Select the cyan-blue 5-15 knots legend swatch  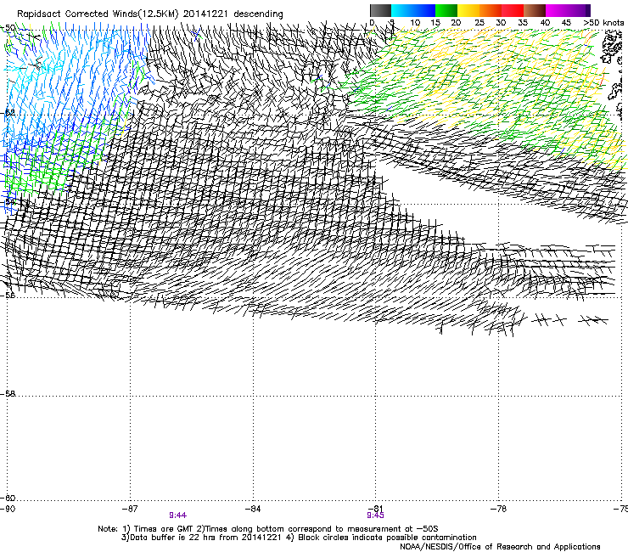coord(413,10)
